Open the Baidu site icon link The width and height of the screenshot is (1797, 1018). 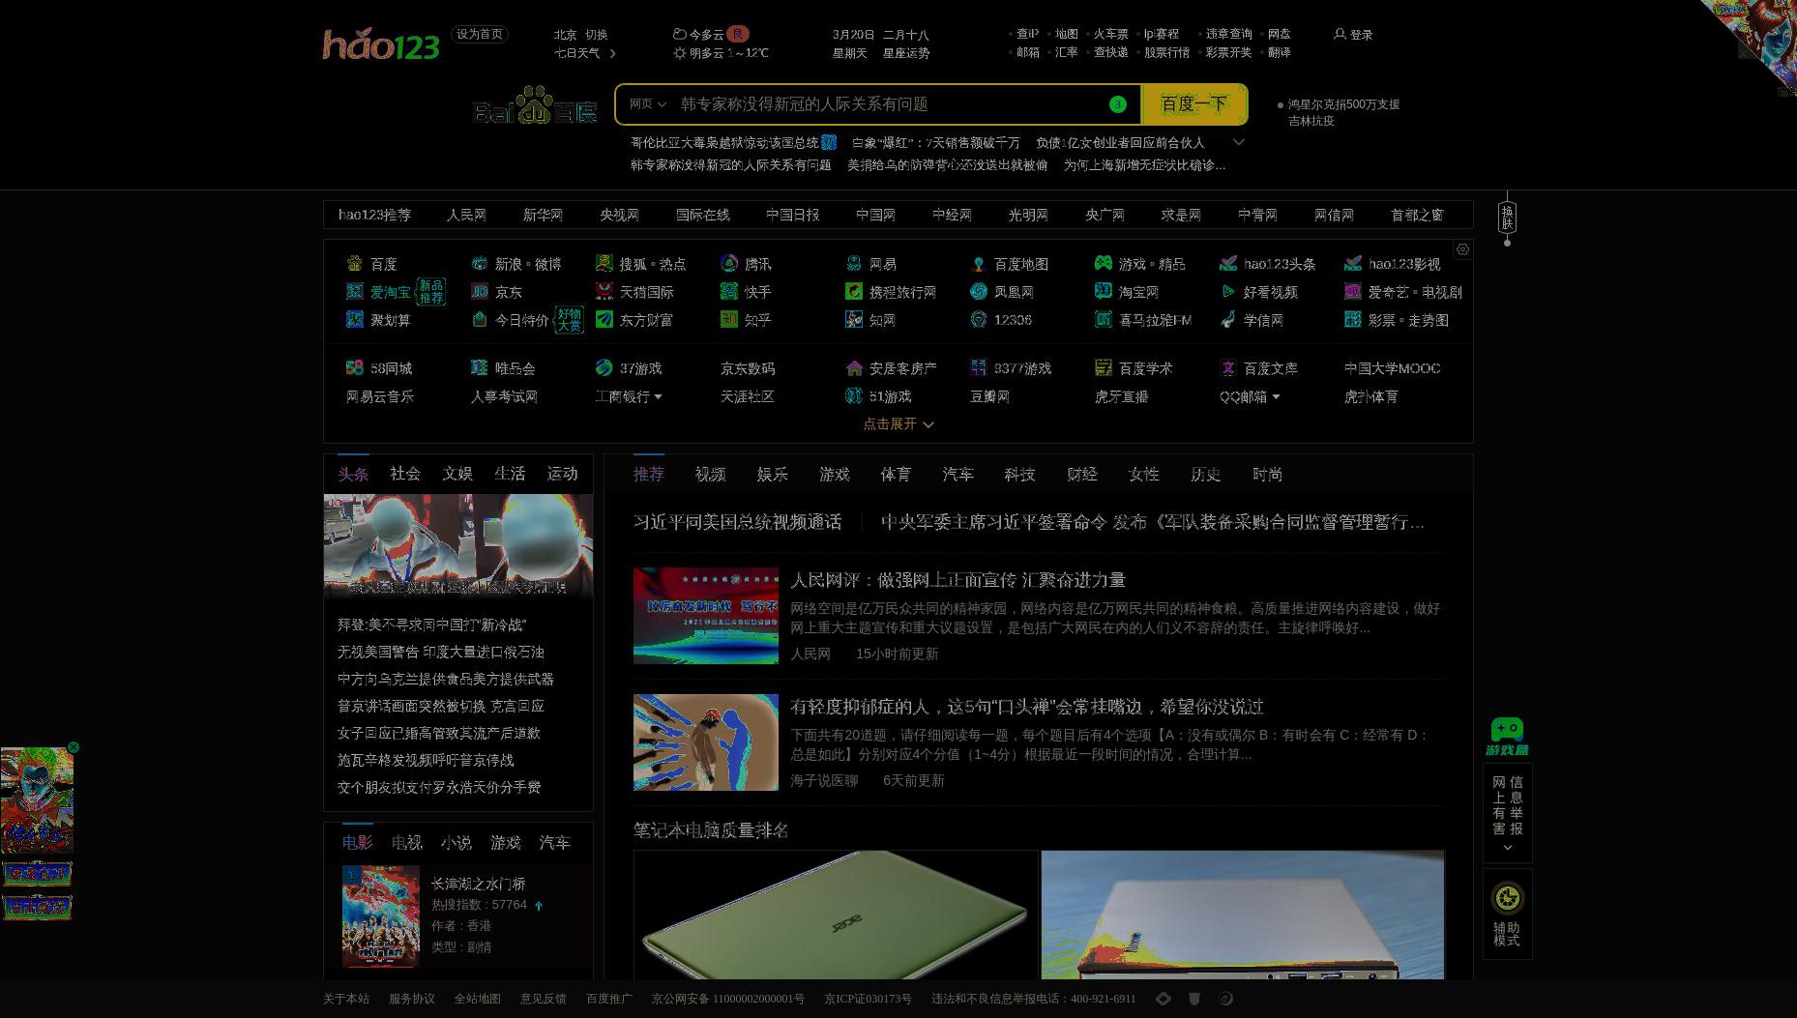pos(355,264)
